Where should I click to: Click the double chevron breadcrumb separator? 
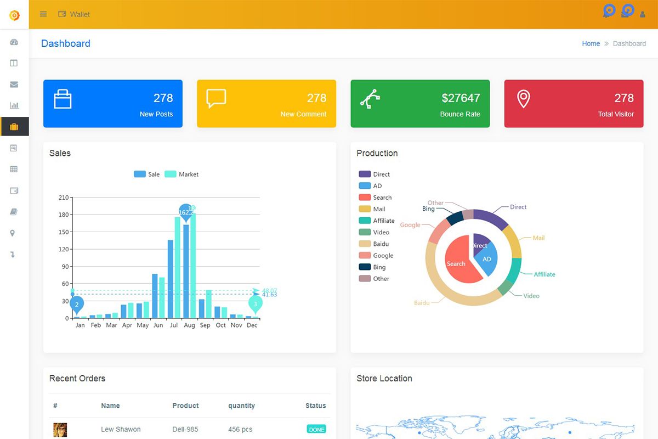(x=606, y=43)
